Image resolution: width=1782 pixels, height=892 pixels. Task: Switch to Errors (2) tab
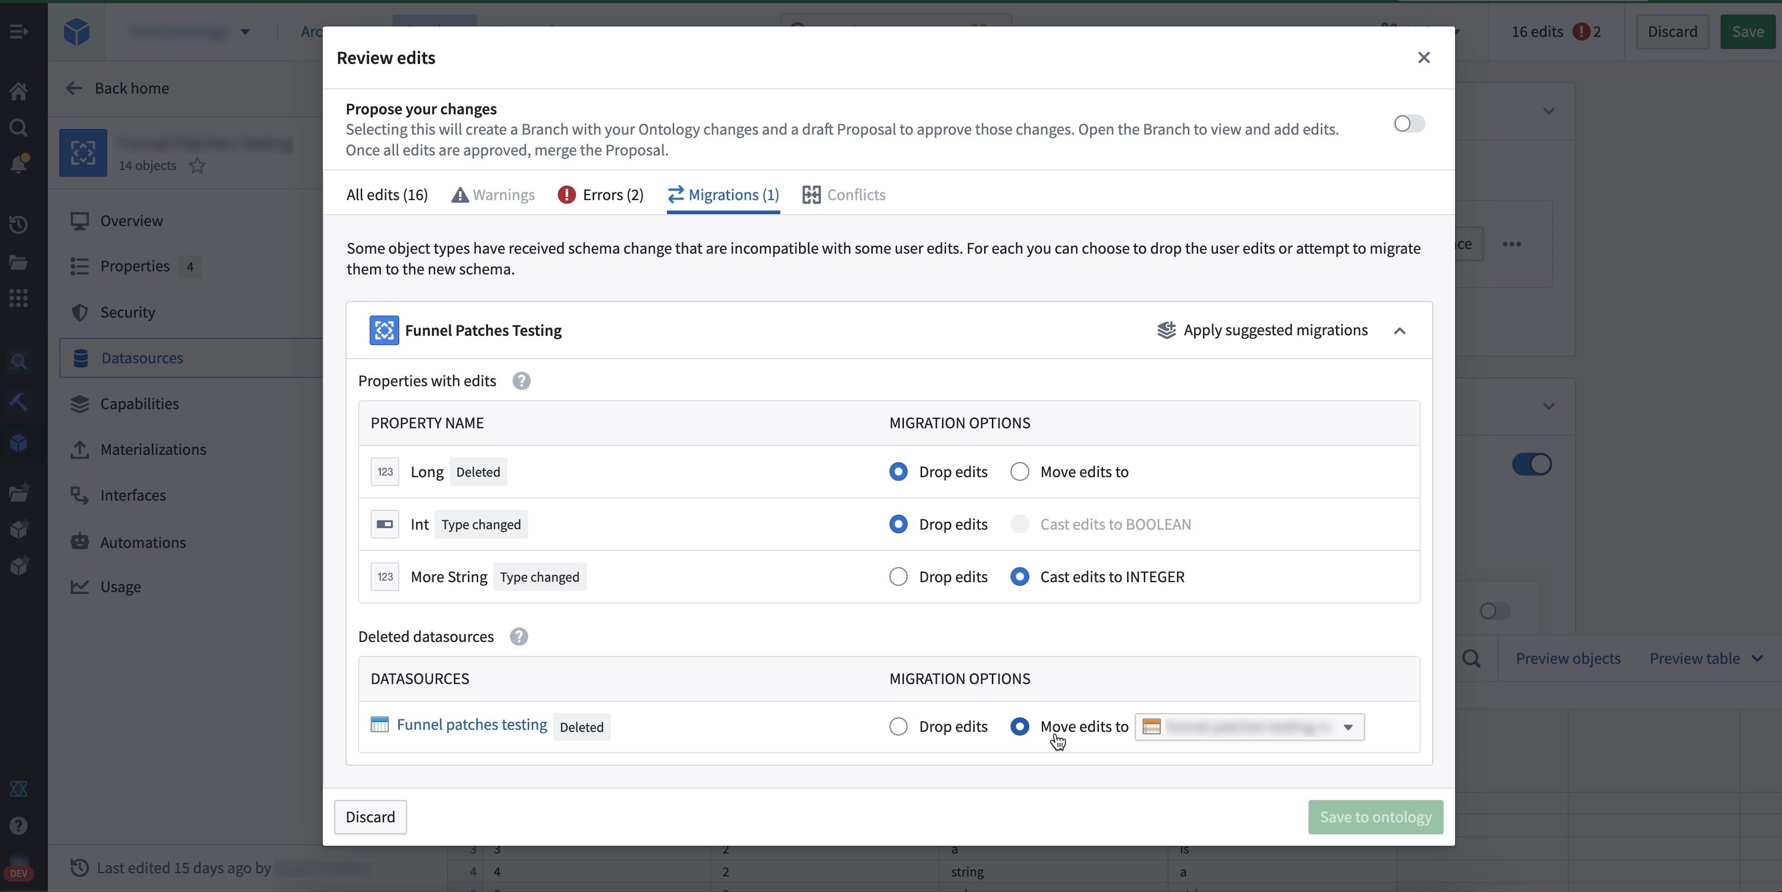click(x=600, y=195)
